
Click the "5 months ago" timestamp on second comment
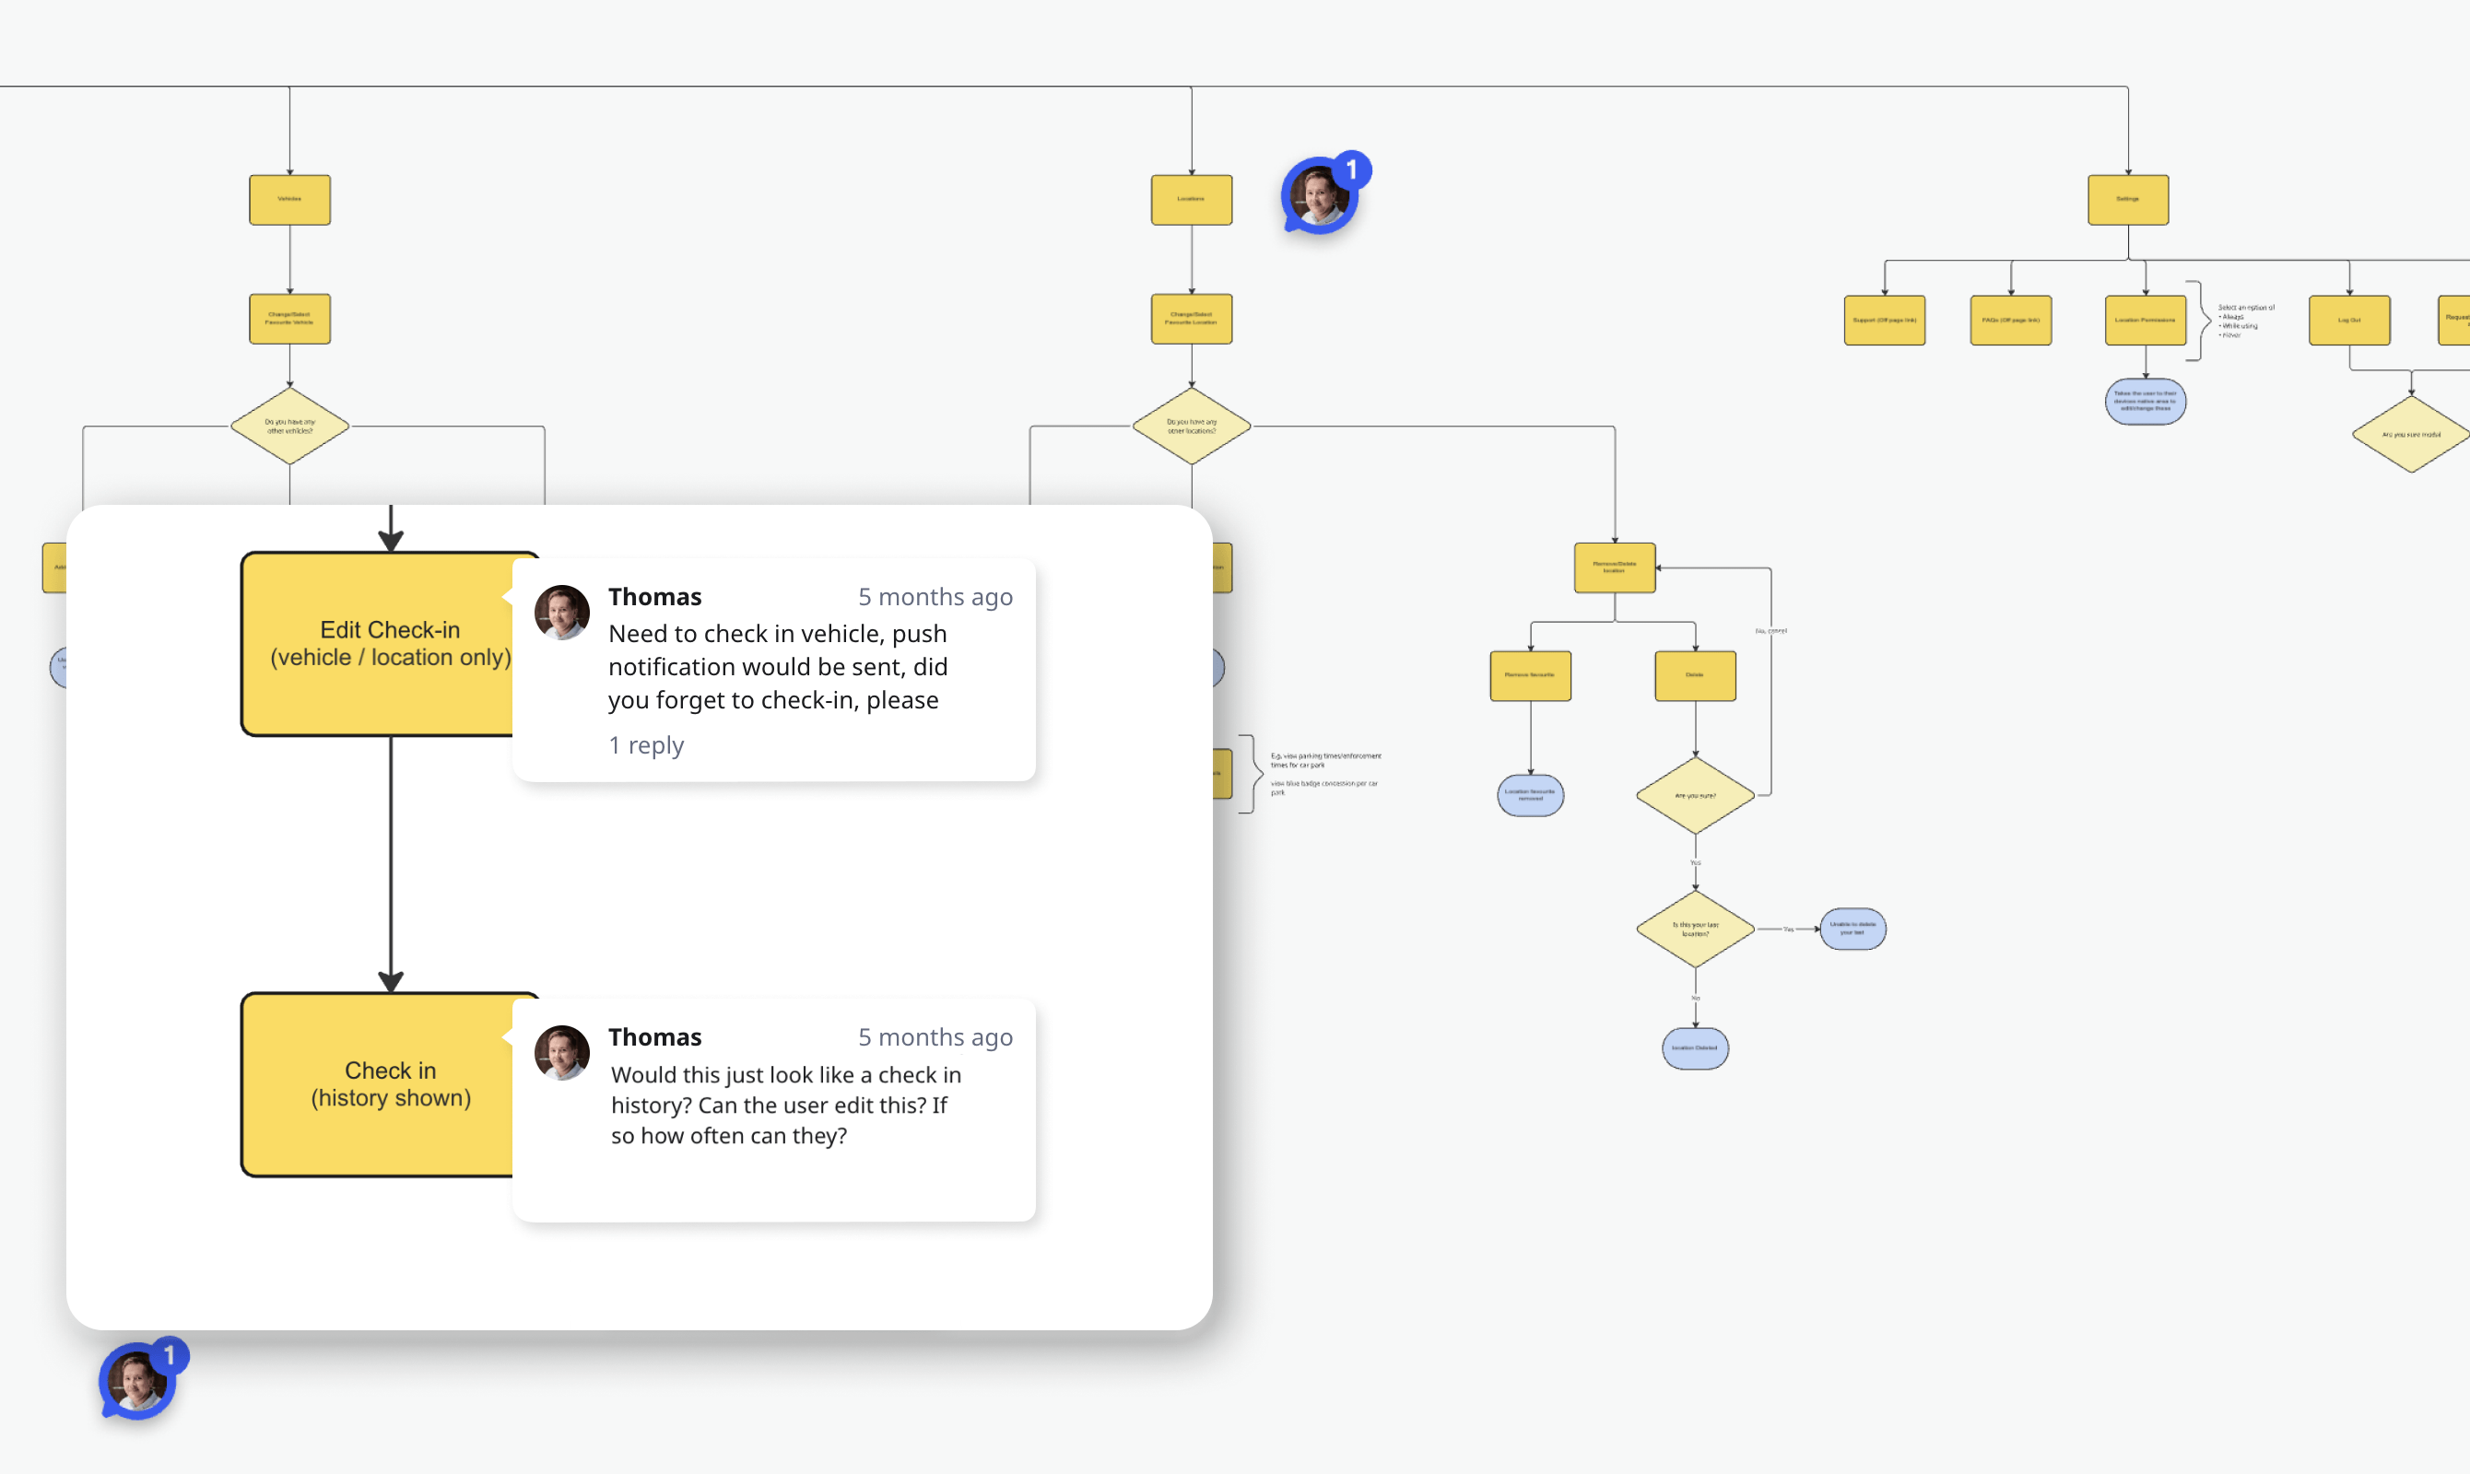point(935,1037)
